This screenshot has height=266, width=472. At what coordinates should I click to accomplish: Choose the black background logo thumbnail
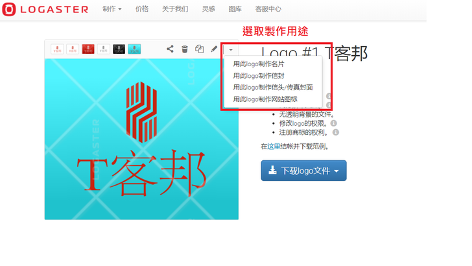[x=119, y=49]
